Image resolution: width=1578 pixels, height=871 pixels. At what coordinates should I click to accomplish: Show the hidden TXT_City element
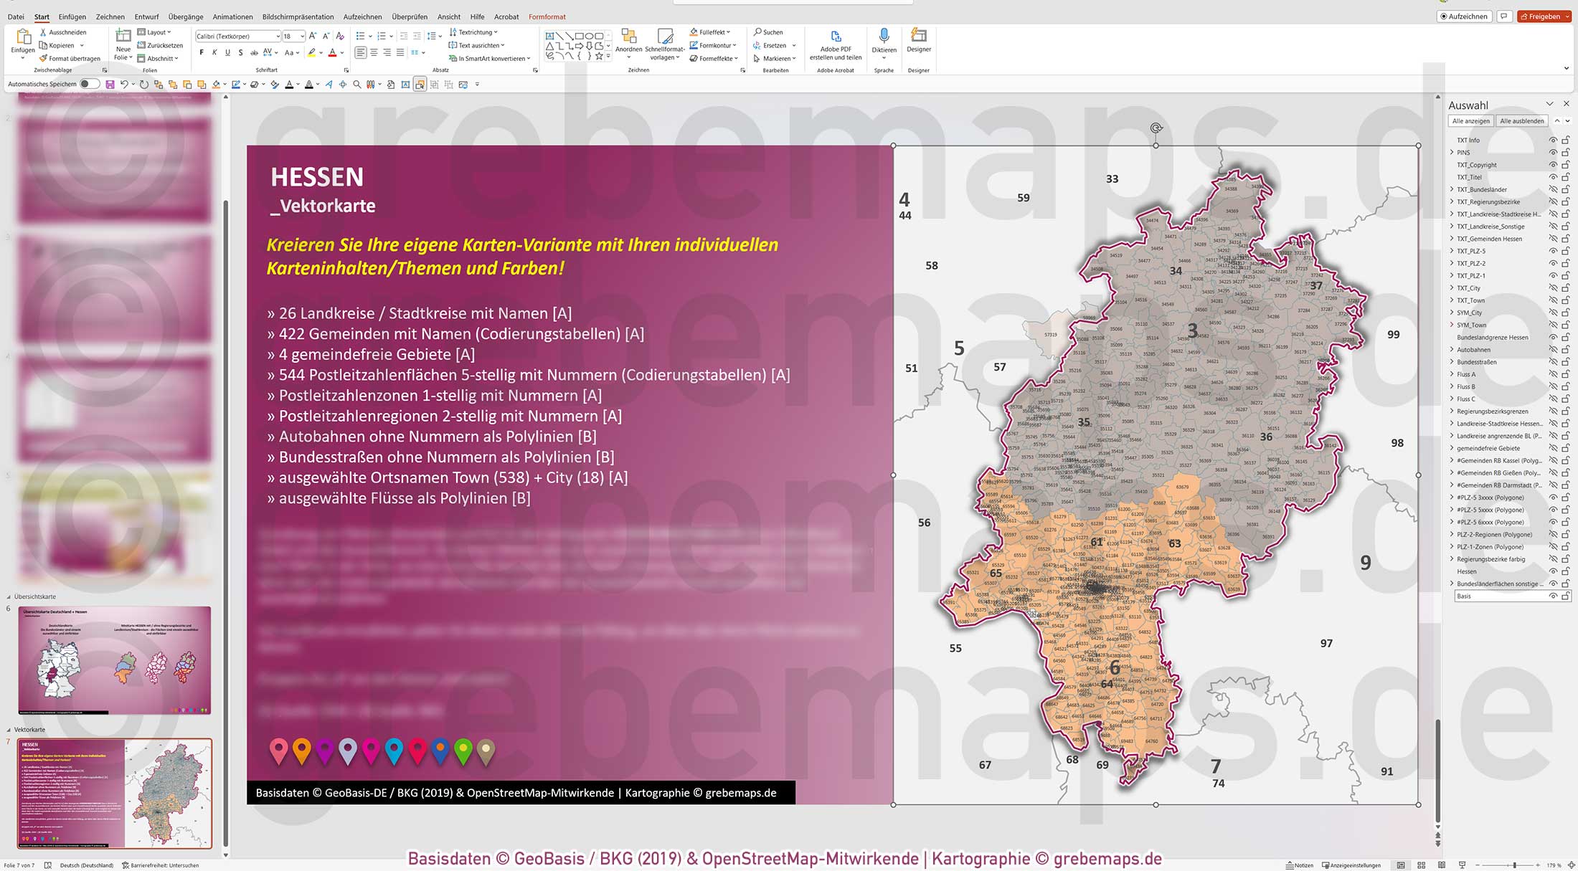[x=1553, y=287]
